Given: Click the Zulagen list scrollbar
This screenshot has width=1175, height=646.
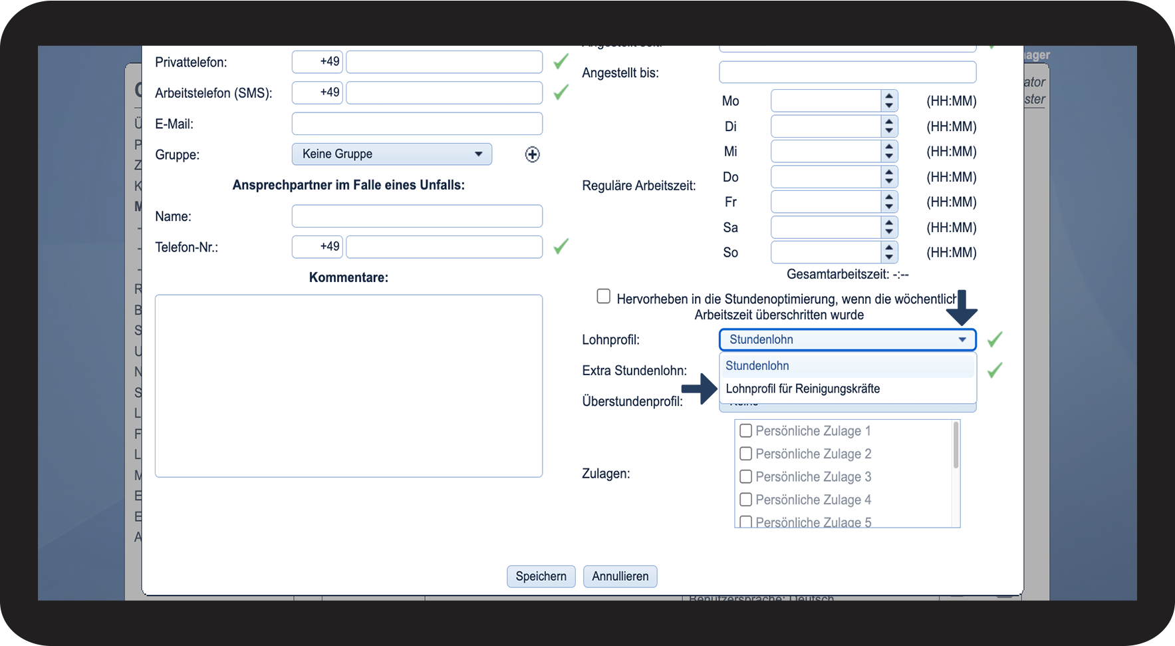Looking at the screenshot, I should 956,444.
